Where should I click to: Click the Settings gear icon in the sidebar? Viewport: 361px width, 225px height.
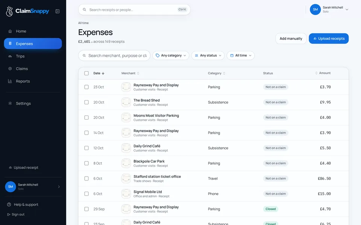pos(10,103)
